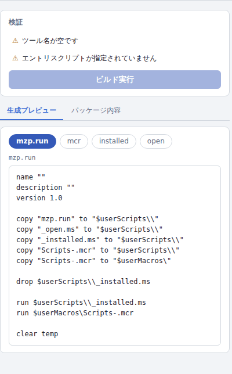Click the line copy "_installed.ms" to $userScripts
The height and width of the screenshot is (374, 232).
[100, 240]
